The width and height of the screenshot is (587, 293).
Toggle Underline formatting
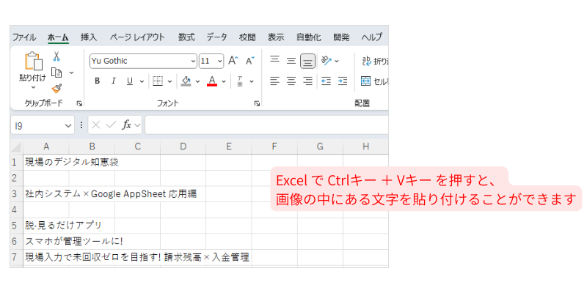pos(130,81)
